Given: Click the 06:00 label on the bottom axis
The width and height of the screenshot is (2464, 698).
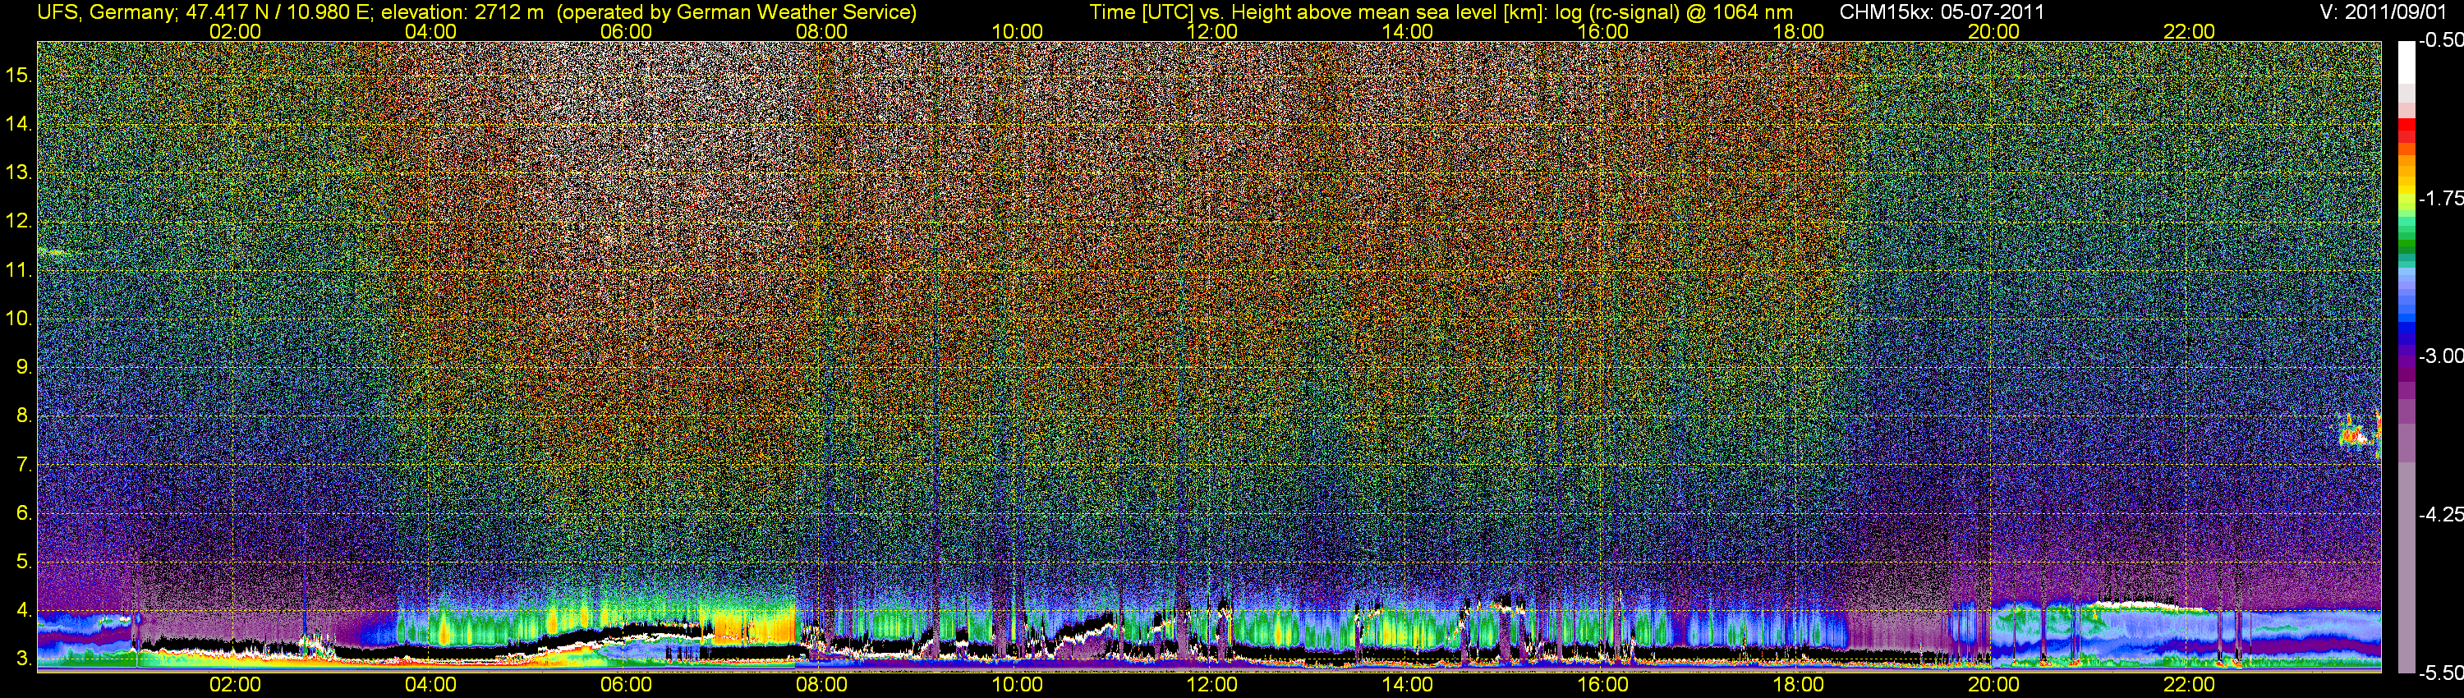Looking at the screenshot, I should [626, 685].
